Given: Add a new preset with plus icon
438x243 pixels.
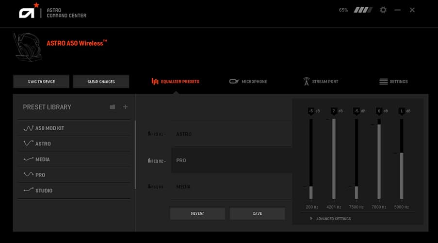Looking at the screenshot, I should [125, 106].
